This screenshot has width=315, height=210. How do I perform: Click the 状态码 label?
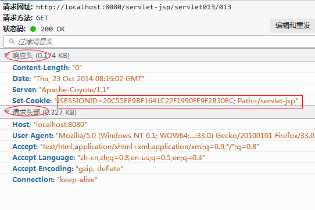(15, 29)
